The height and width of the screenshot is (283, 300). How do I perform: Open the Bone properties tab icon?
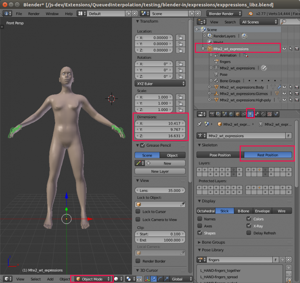257,114
